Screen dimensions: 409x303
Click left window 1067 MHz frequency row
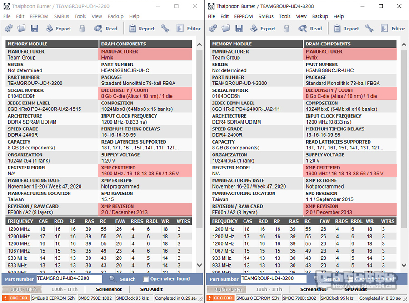[x=99, y=251]
